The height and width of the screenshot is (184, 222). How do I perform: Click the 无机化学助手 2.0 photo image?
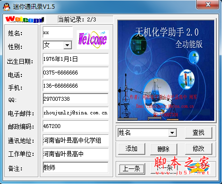coord(166,71)
